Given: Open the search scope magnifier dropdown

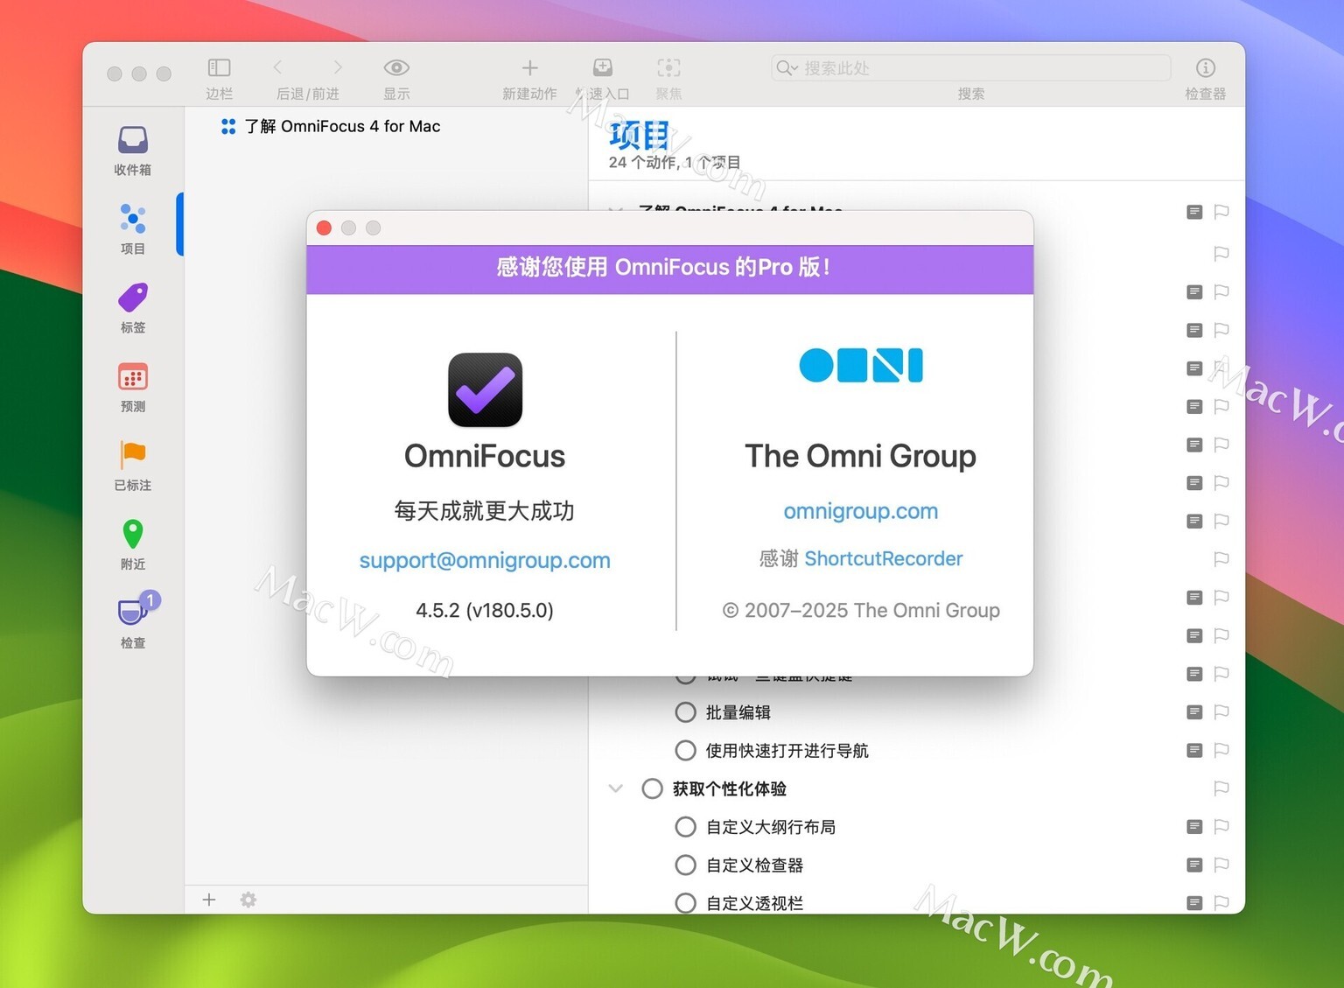Looking at the screenshot, I should (x=787, y=68).
